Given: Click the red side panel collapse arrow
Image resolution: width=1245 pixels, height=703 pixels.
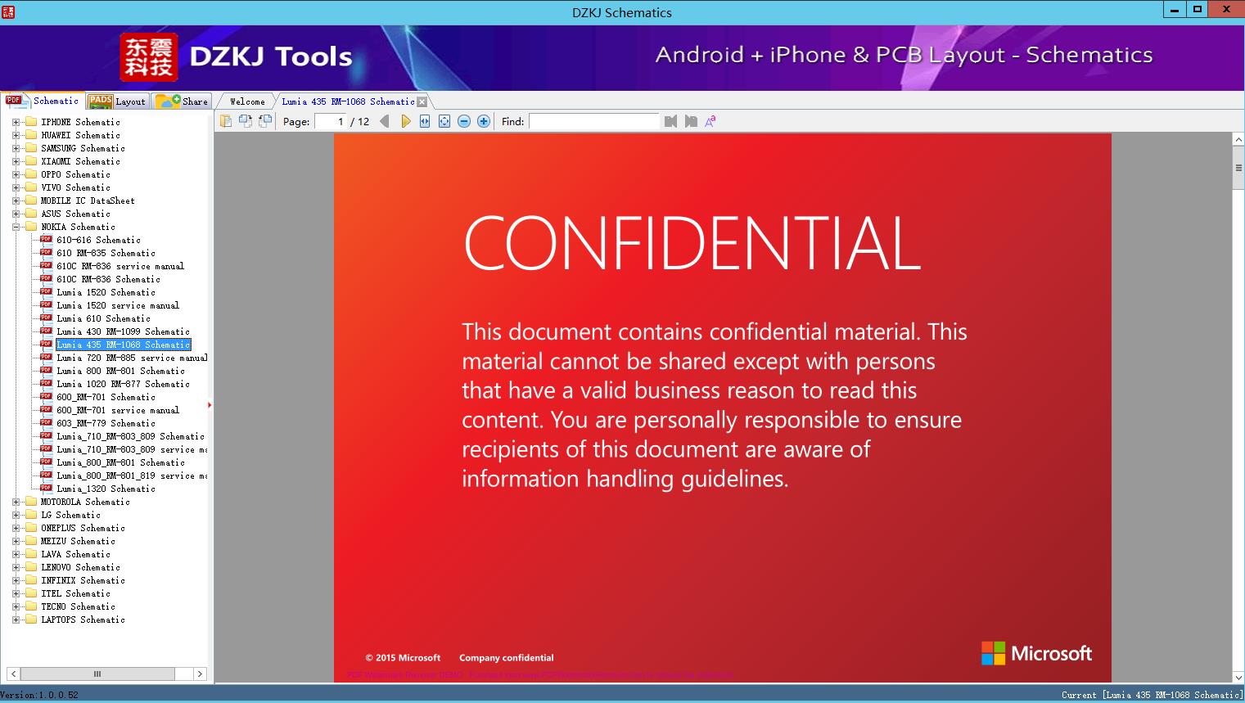Looking at the screenshot, I should point(210,404).
